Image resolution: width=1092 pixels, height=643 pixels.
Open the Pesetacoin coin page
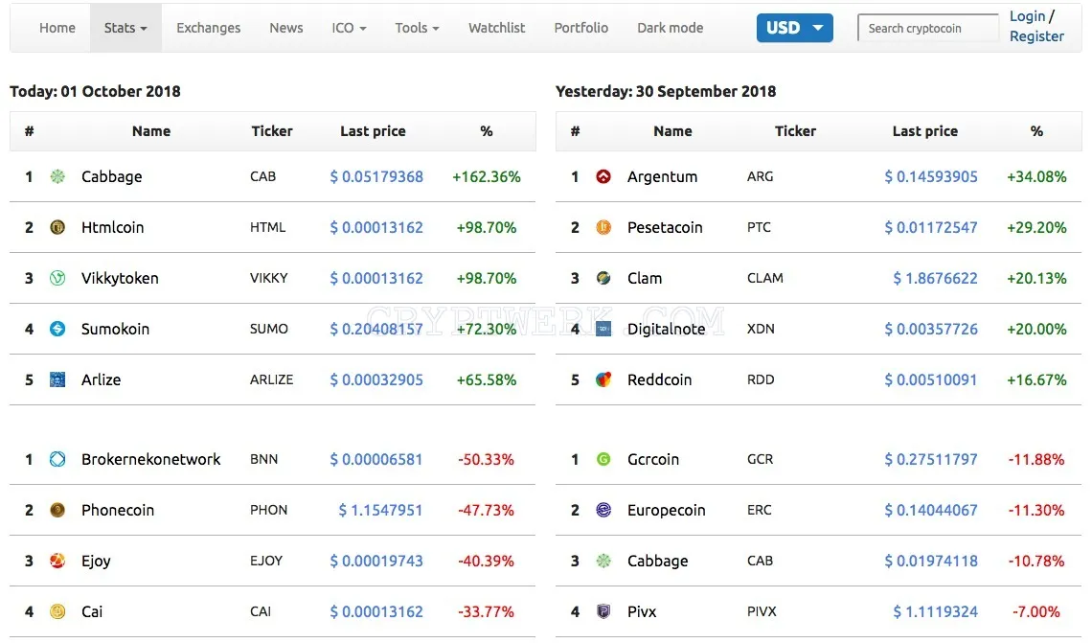(665, 228)
